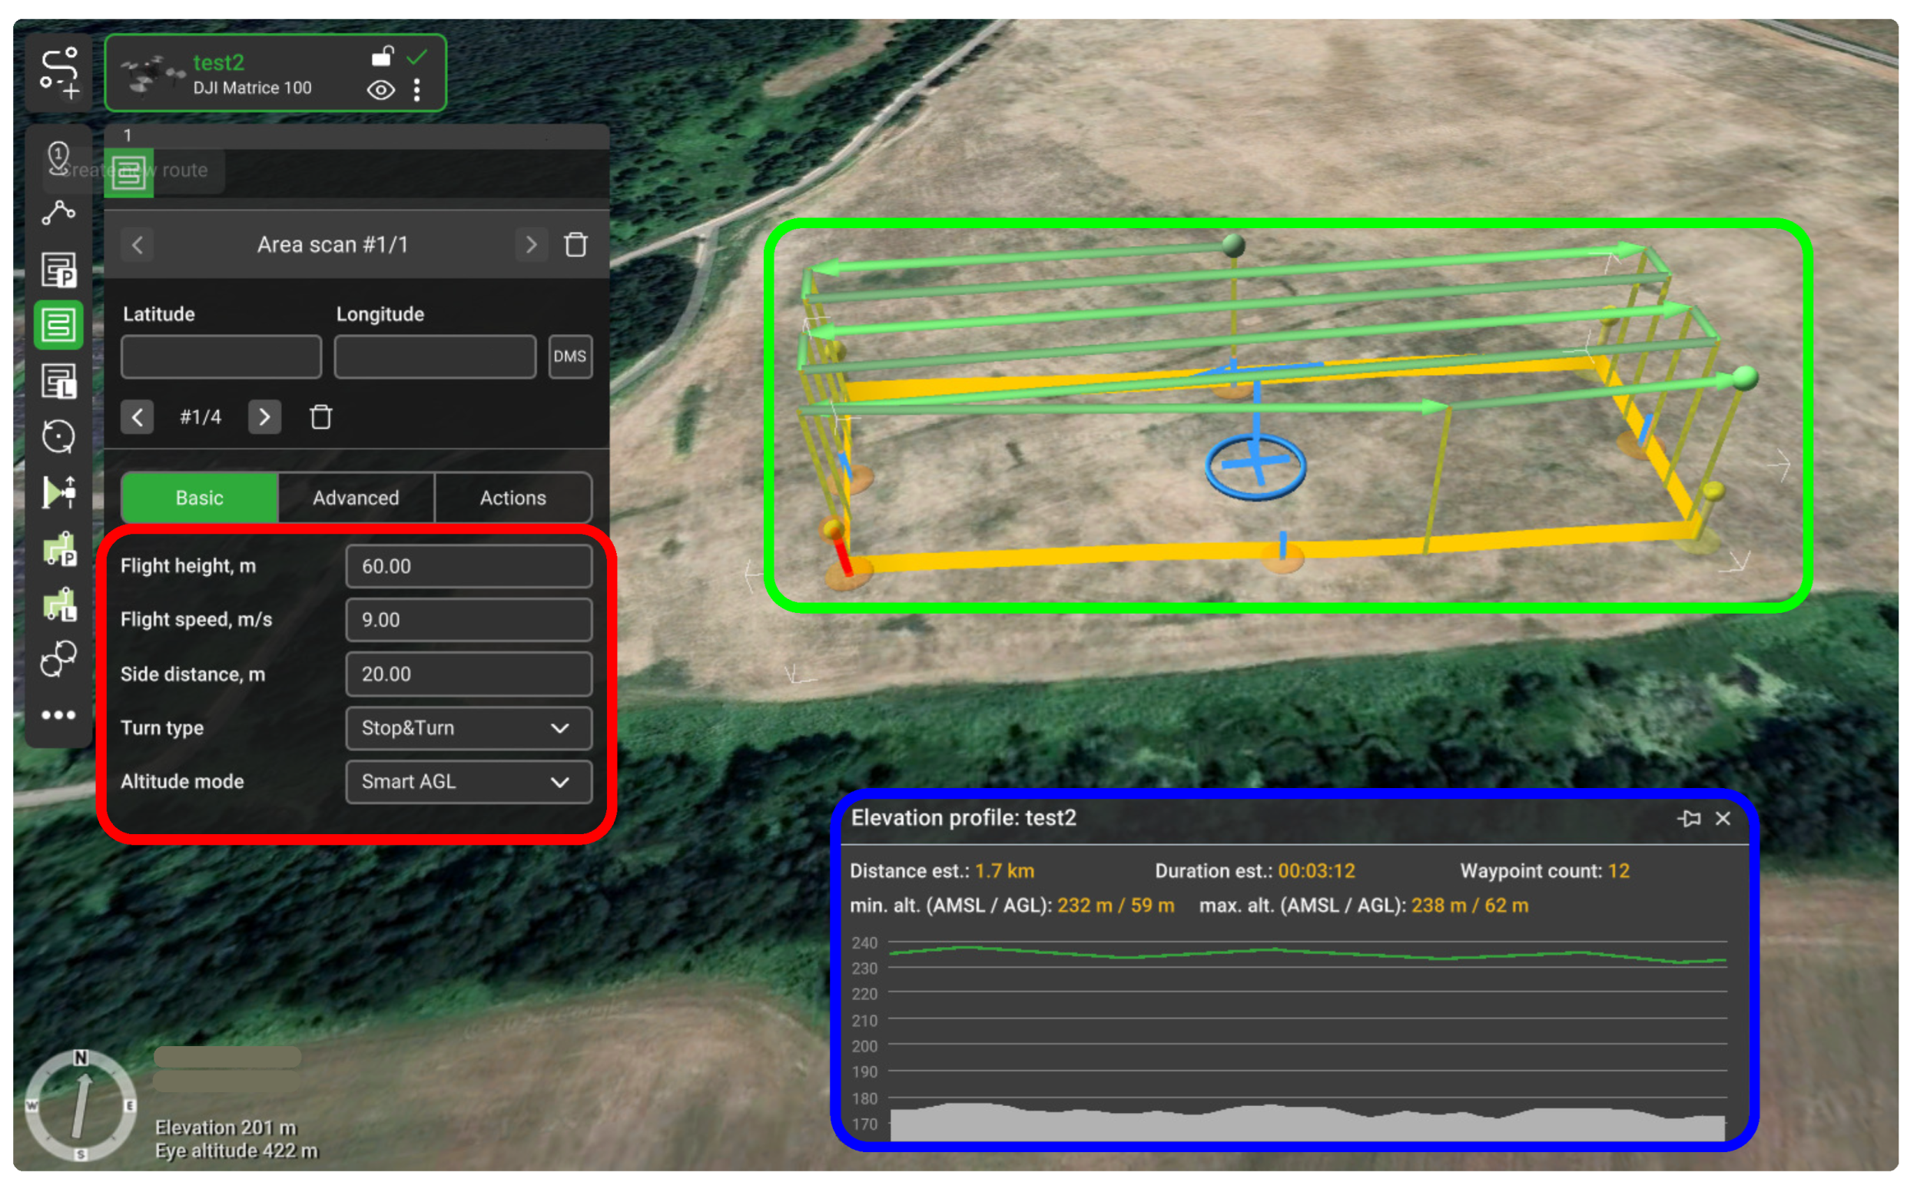Select the Circle tool

(59, 436)
